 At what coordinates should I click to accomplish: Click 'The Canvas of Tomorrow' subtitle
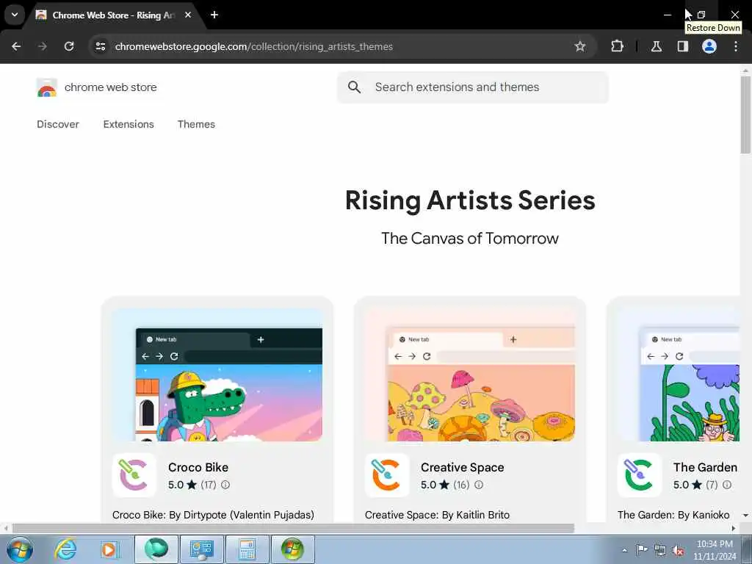pyautogui.click(x=470, y=239)
